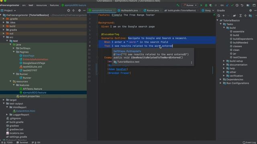Switch to MyStepdefs.java tab
Image resolution: width=257 pixels, height=144 pixels.
point(129,10)
